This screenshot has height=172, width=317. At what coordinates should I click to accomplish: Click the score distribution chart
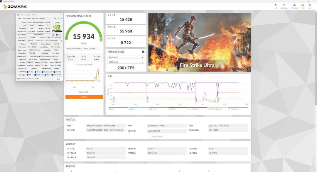(x=83, y=74)
